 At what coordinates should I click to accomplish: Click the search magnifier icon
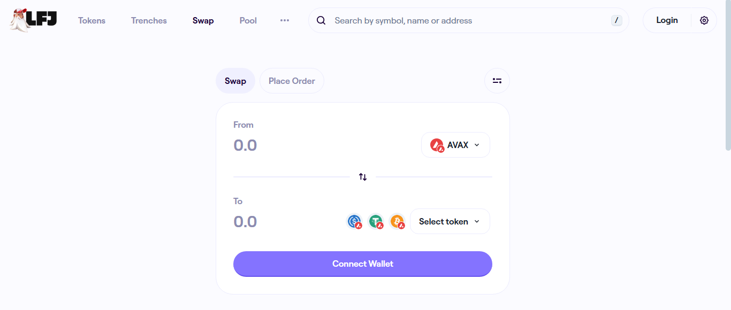[x=321, y=21]
